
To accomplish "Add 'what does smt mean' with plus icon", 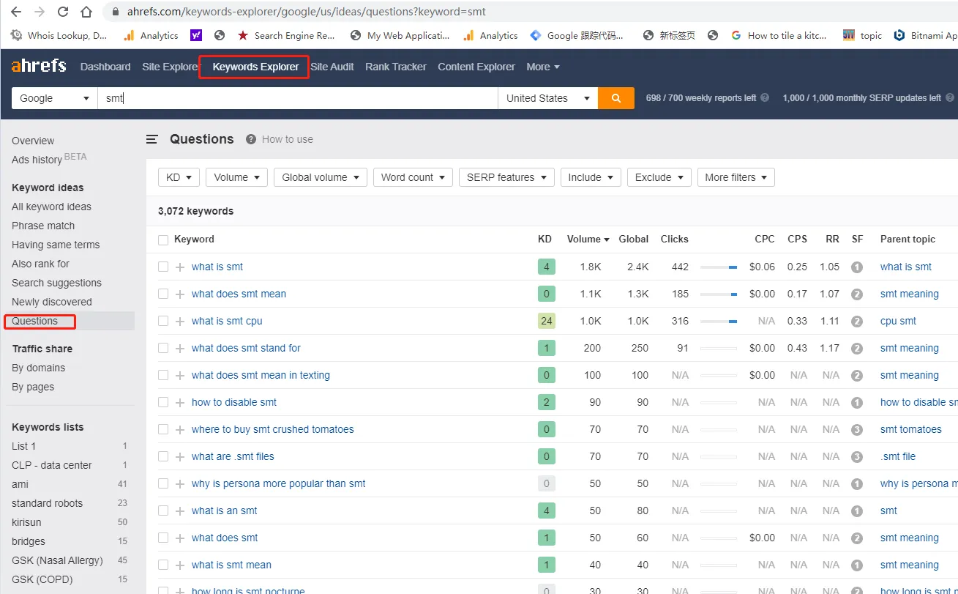I will (180, 294).
